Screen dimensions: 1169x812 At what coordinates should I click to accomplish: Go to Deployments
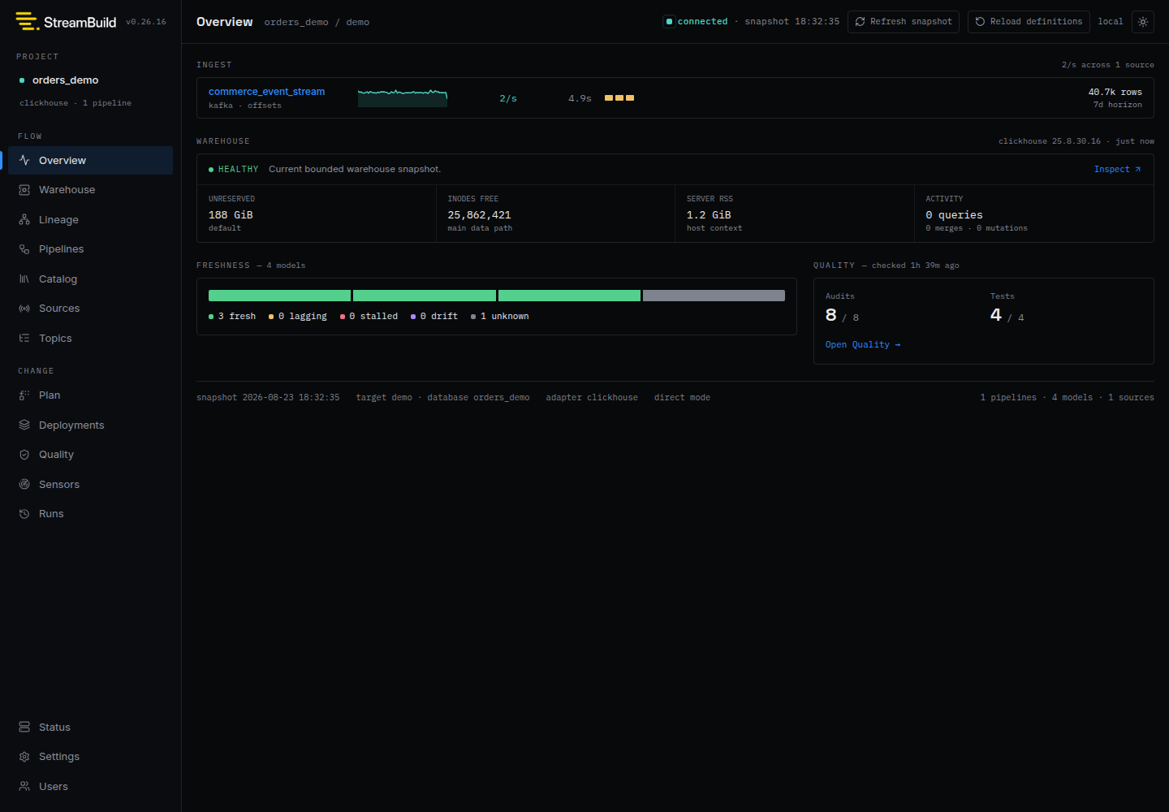(91, 425)
